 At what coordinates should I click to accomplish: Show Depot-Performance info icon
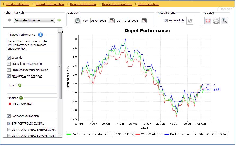coord(41,35)
